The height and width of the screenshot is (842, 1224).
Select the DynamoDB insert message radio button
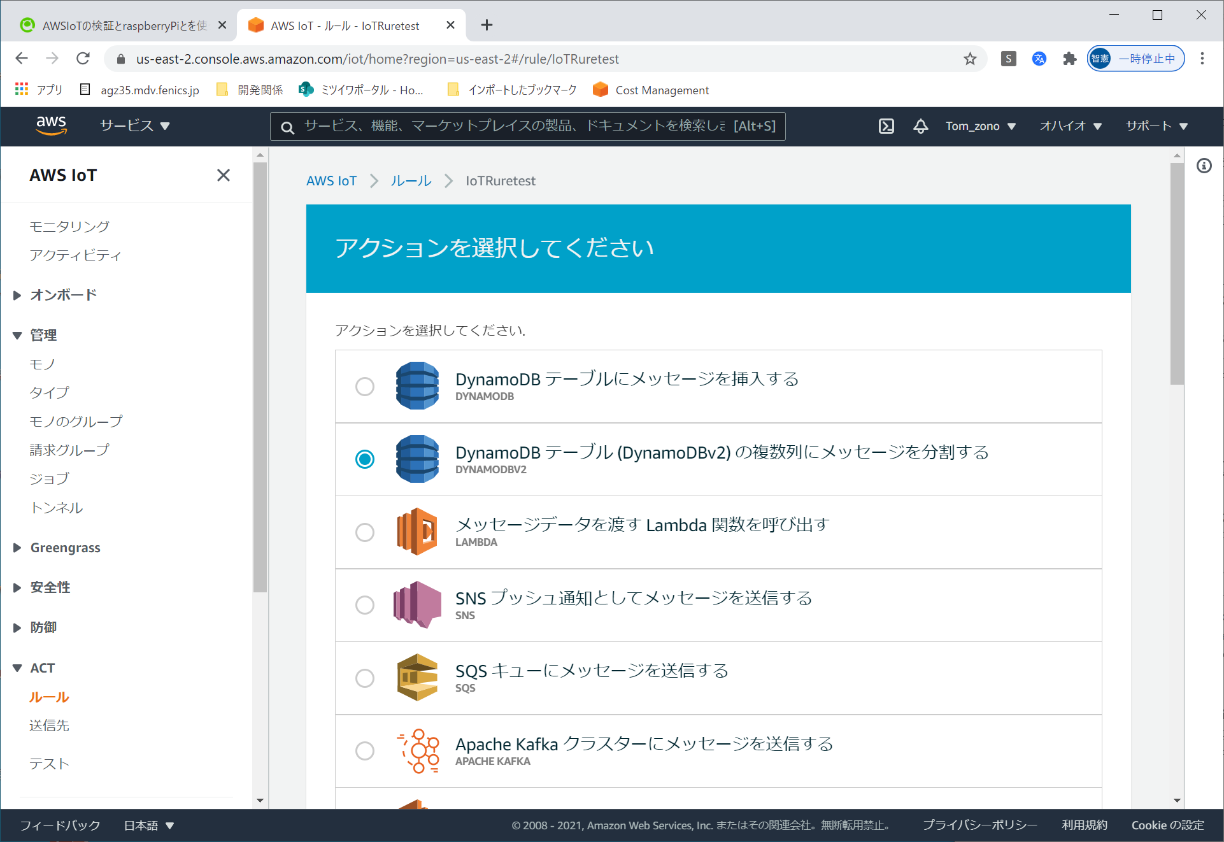point(365,387)
